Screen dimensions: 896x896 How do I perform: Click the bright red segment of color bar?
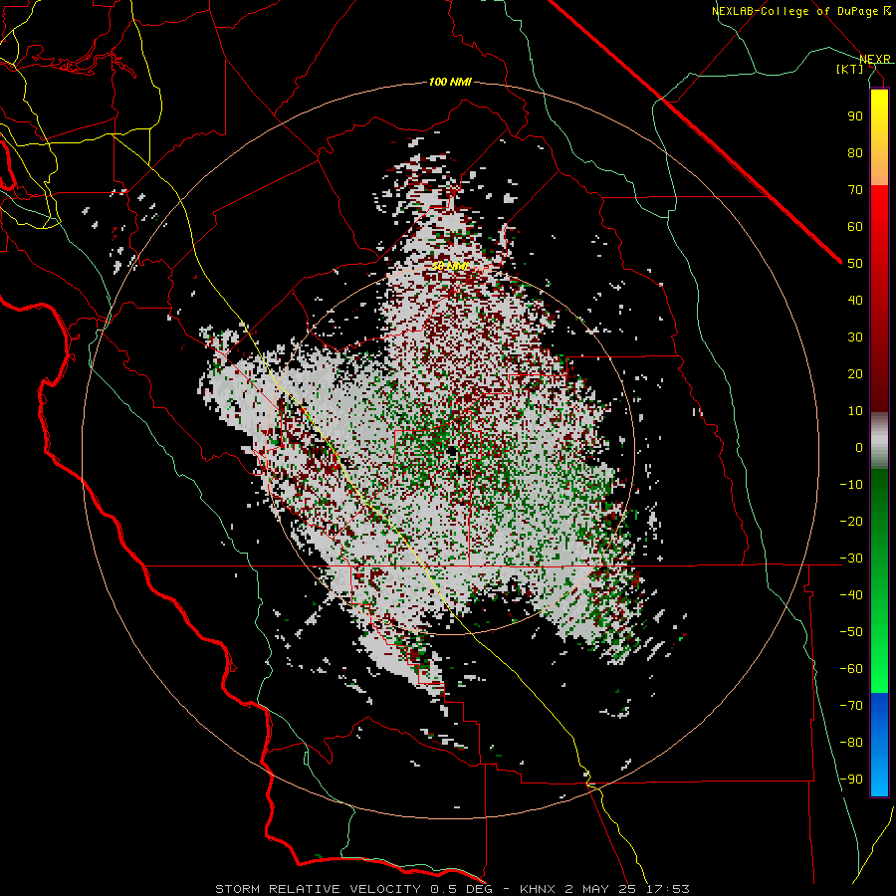click(879, 204)
